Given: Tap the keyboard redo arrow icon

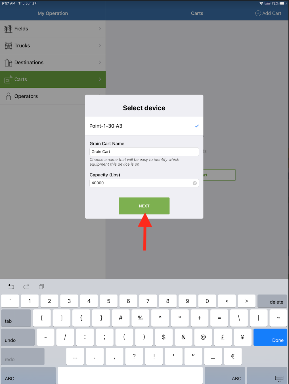Looking at the screenshot, I should pos(26,287).
